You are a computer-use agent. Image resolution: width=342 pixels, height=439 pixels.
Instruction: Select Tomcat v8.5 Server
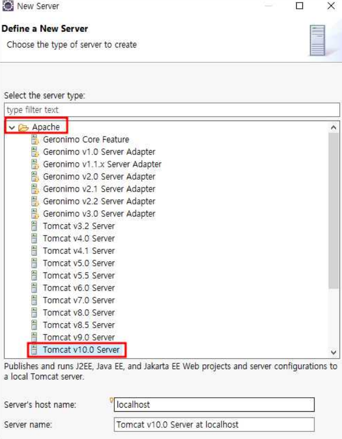point(79,325)
